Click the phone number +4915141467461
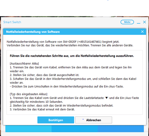The height and width of the screenshot is (136, 149). pyautogui.click(x=89, y=42)
